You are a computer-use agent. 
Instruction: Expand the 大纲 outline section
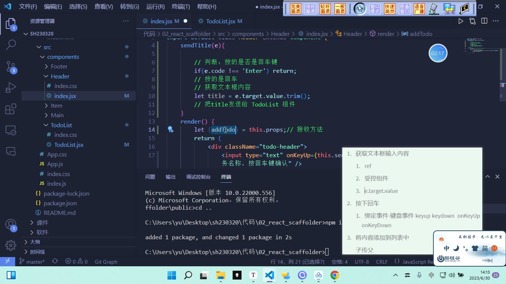click(x=79, y=242)
